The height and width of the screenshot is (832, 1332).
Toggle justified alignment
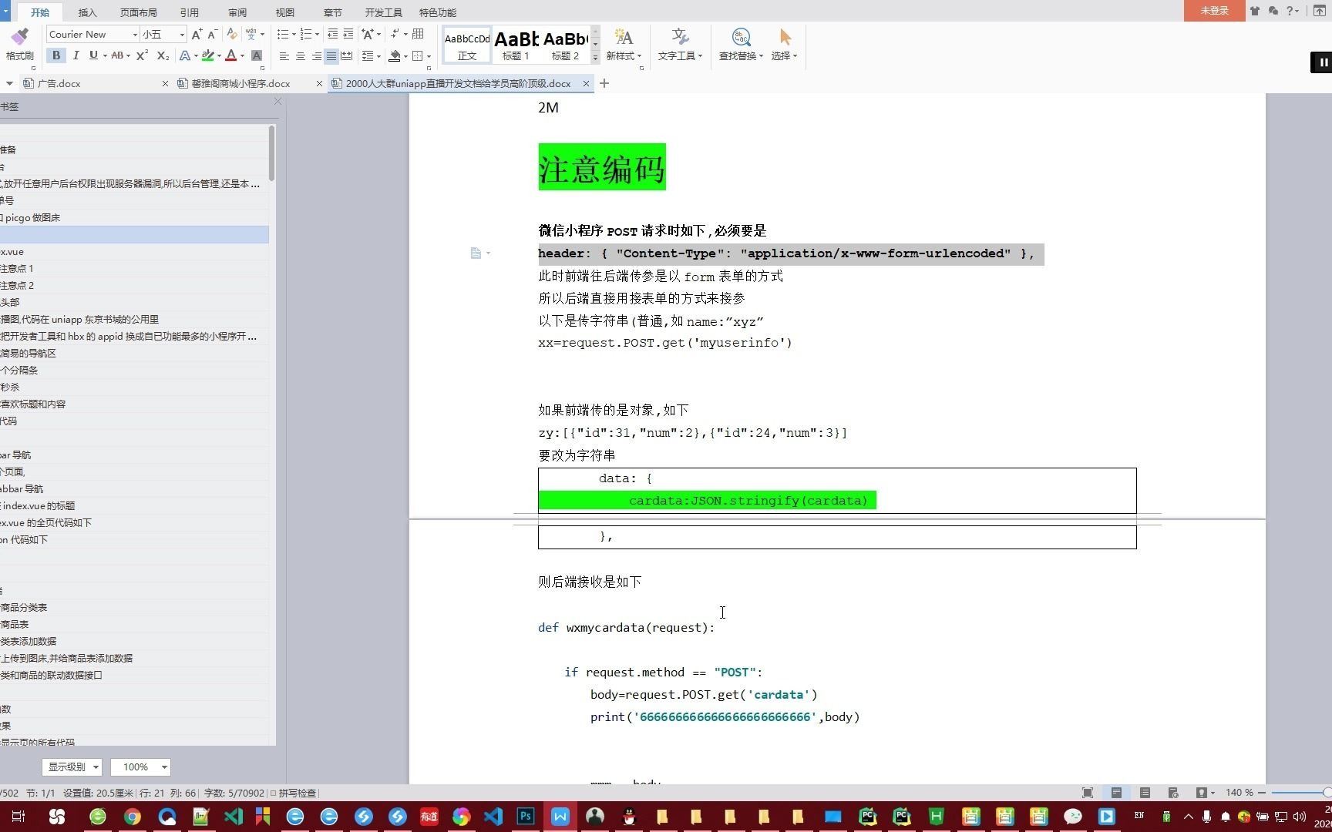331,55
